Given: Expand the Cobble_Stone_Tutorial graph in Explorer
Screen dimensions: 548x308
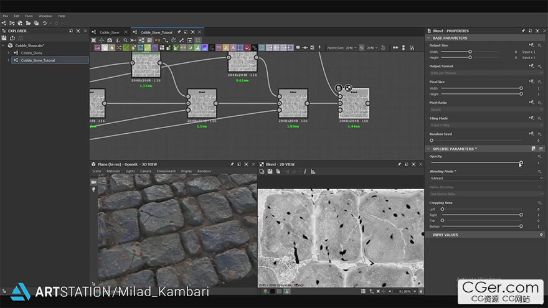Looking at the screenshot, I should pyautogui.click(x=9, y=60).
